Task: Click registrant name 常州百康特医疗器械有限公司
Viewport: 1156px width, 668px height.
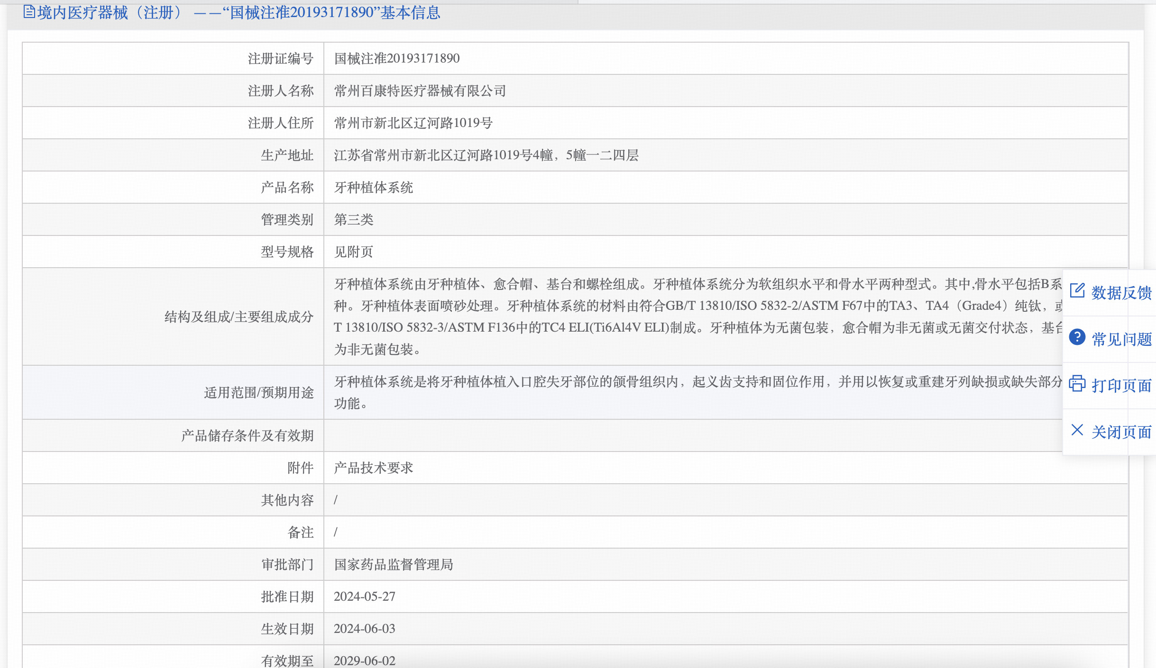Action: pyautogui.click(x=420, y=90)
